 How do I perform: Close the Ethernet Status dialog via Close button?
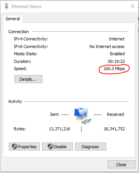121,165
